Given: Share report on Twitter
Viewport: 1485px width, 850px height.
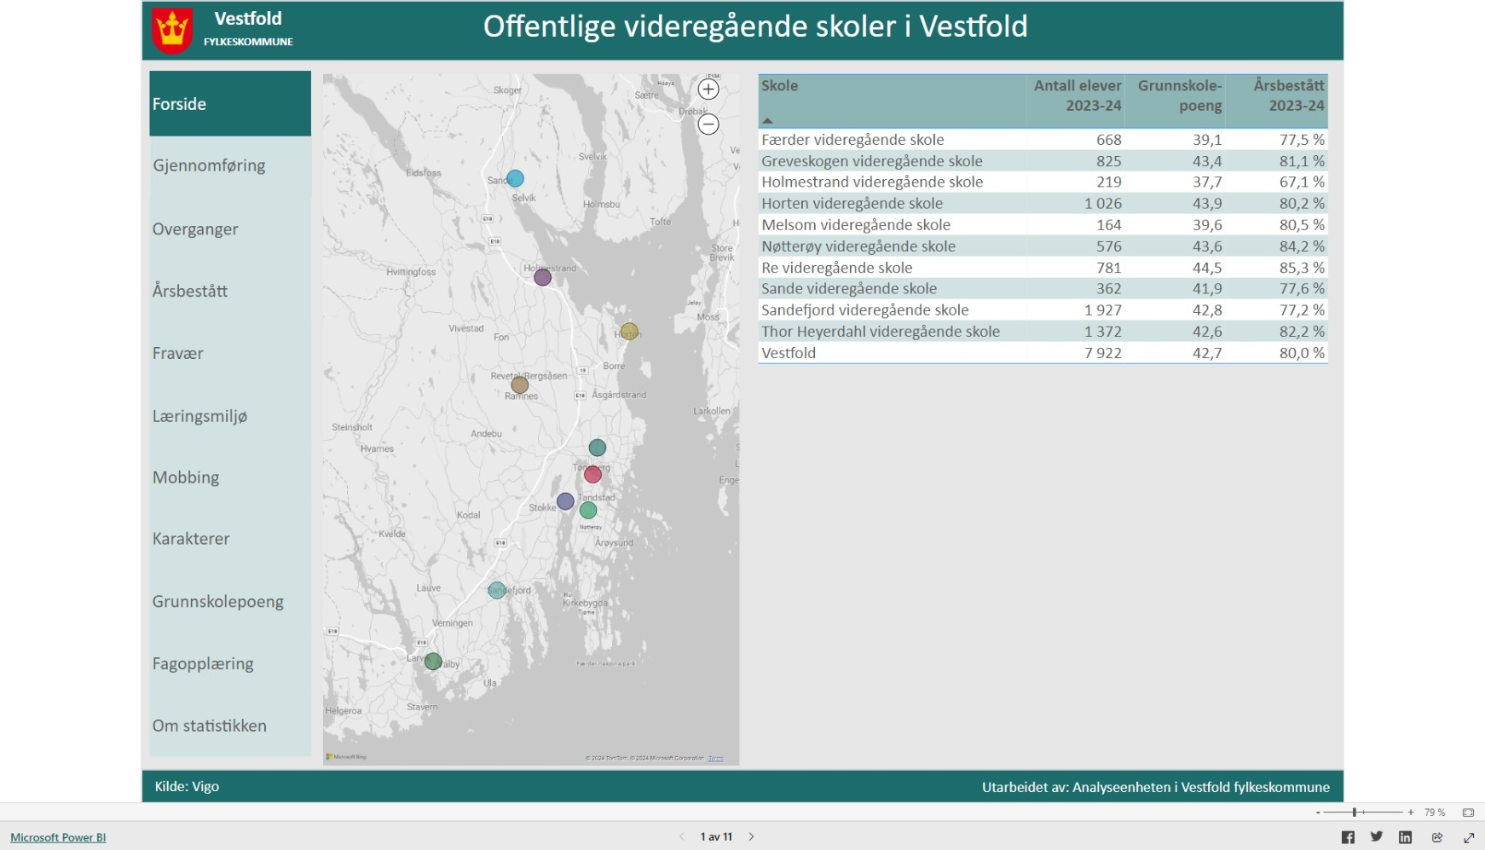Looking at the screenshot, I should coord(1377,837).
